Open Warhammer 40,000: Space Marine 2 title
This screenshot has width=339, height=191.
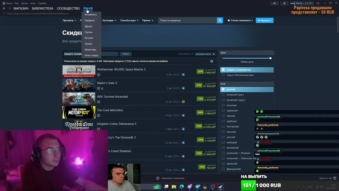point(121,70)
